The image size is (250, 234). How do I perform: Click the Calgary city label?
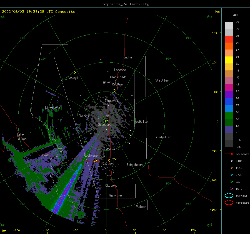click(x=108, y=164)
